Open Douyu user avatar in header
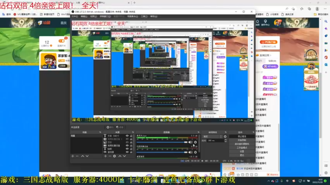330x185 pixels. tap(277, 23)
